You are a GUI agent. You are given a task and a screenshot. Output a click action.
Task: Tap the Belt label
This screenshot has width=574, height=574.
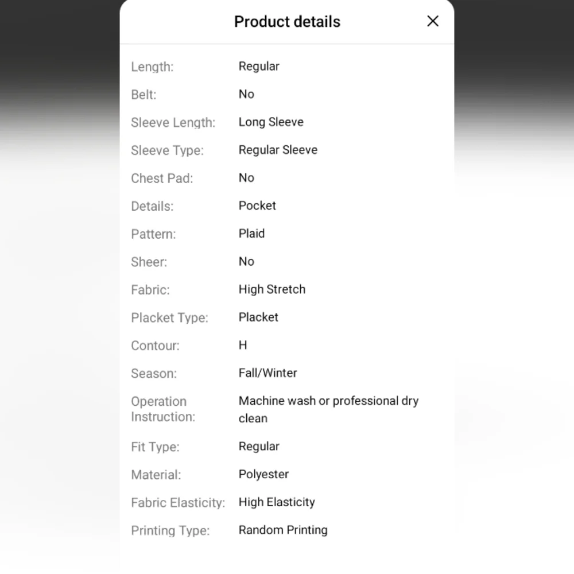click(x=143, y=95)
